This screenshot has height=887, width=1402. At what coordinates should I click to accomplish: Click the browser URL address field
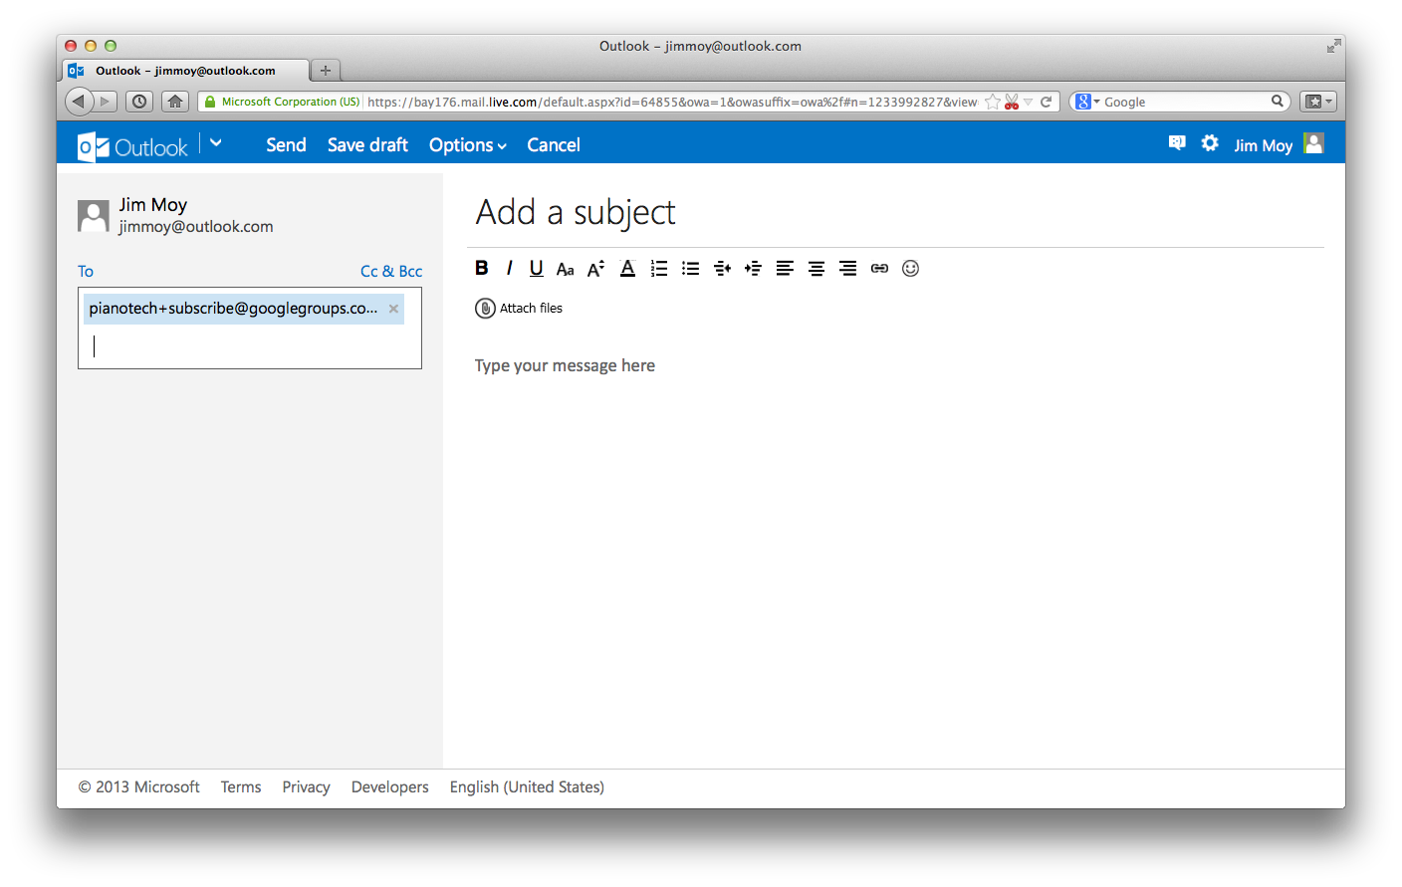tap(672, 102)
